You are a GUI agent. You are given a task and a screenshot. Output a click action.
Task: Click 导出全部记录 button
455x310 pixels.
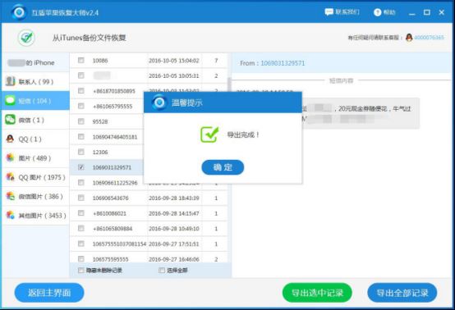pyautogui.click(x=402, y=293)
